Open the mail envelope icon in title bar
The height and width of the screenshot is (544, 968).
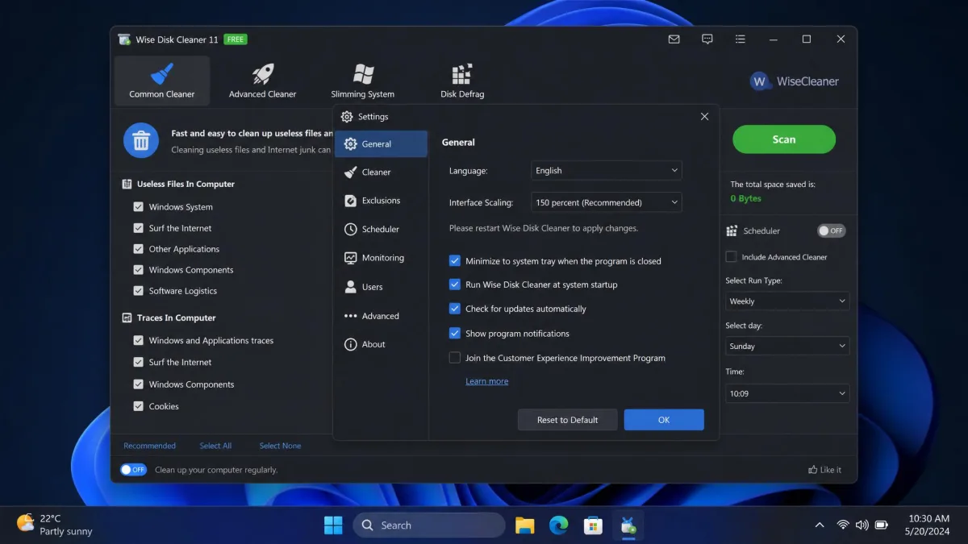674,39
